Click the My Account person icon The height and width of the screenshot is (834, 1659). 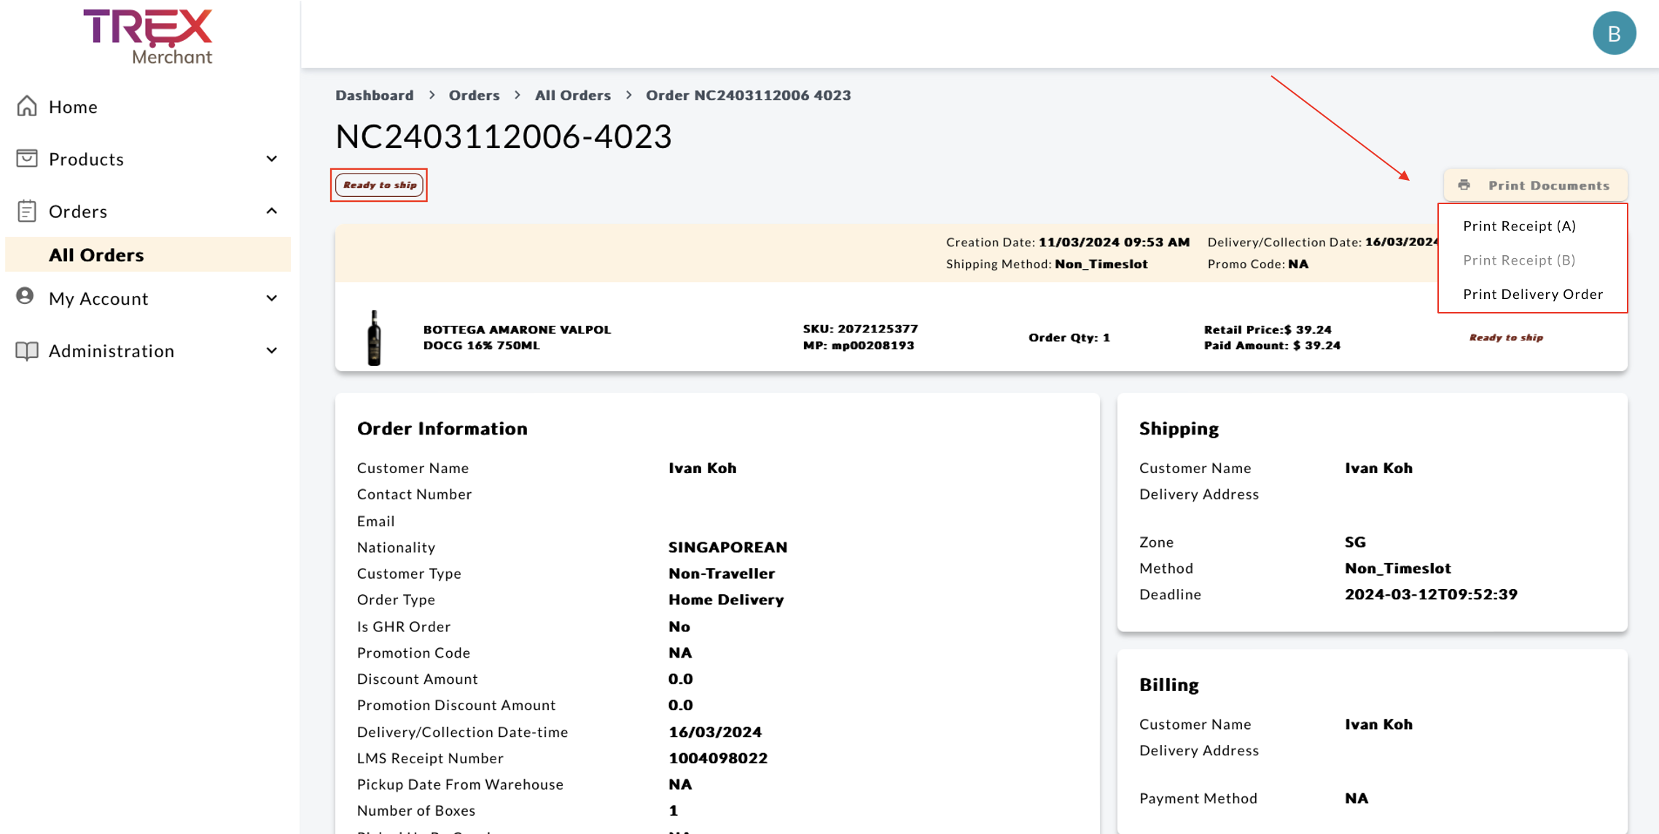click(x=26, y=297)
